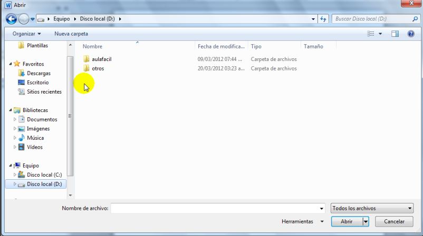Screen dimensions: 423x236
Task: Toggle the preview pane
Action: click(395, 34)
